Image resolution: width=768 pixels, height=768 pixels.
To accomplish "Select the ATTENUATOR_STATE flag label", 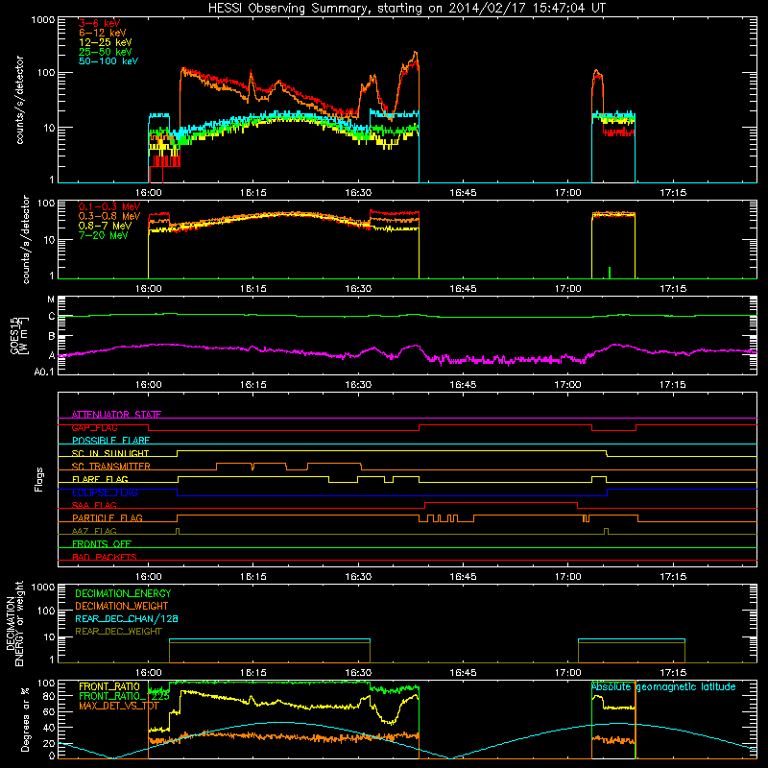I will (x=116, y=415).
